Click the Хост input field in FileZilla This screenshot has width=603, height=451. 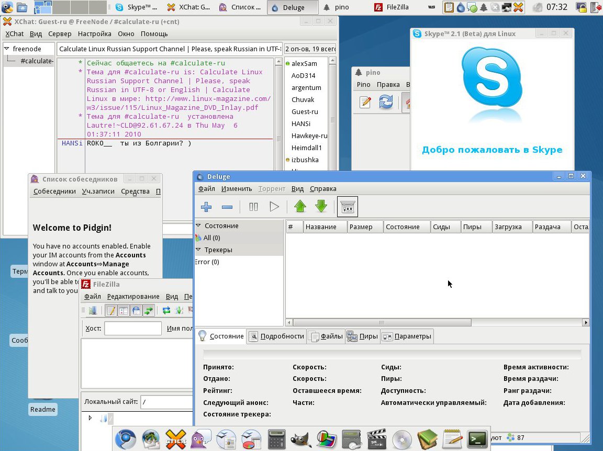133,328
